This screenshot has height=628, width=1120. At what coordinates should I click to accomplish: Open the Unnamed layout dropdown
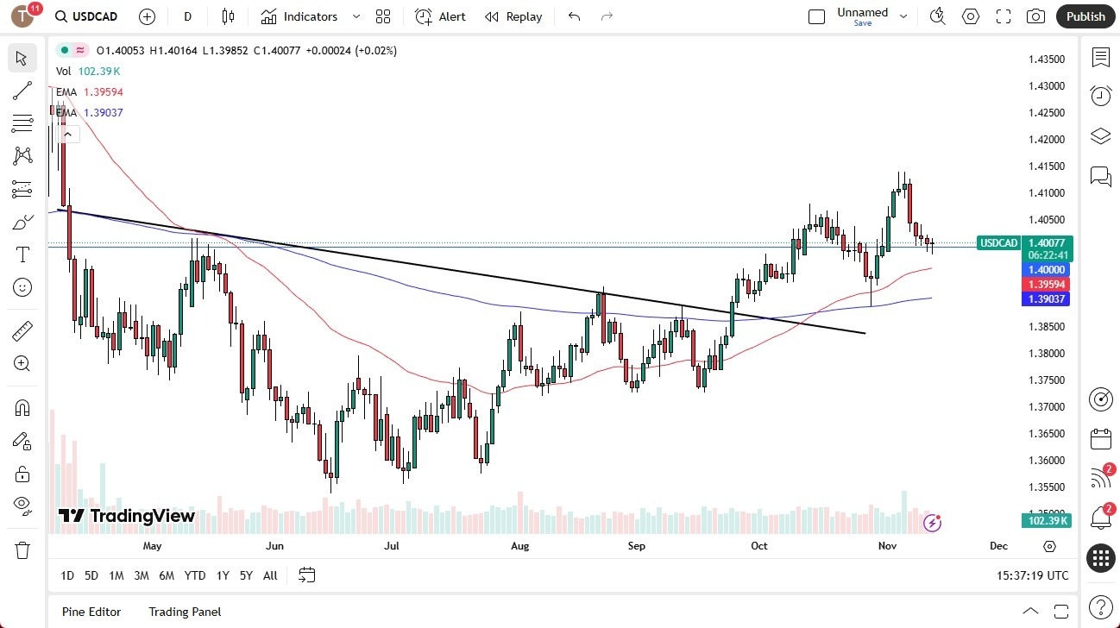tap(903, 15)
